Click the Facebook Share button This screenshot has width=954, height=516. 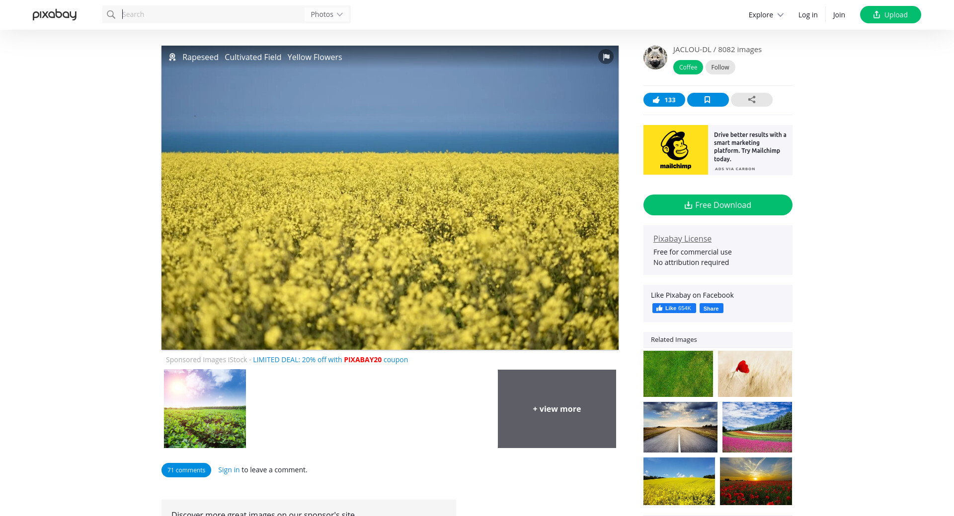(x=711, y=308)
